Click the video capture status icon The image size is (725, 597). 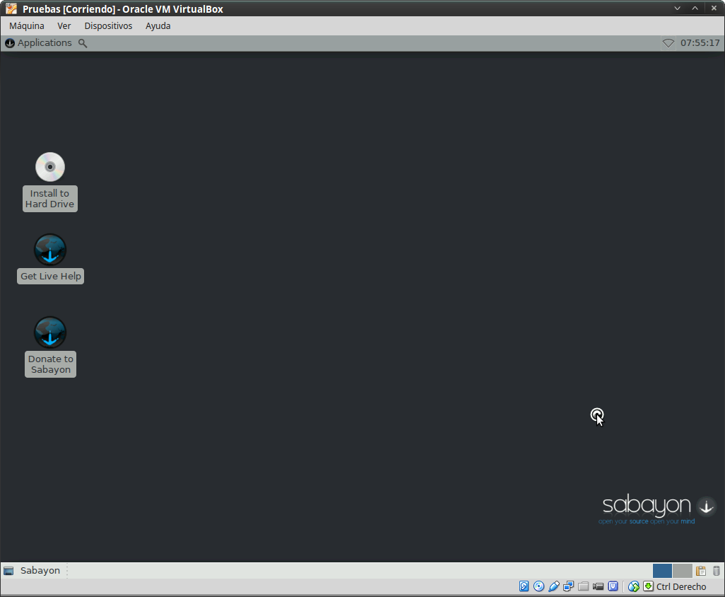point(599,586)
